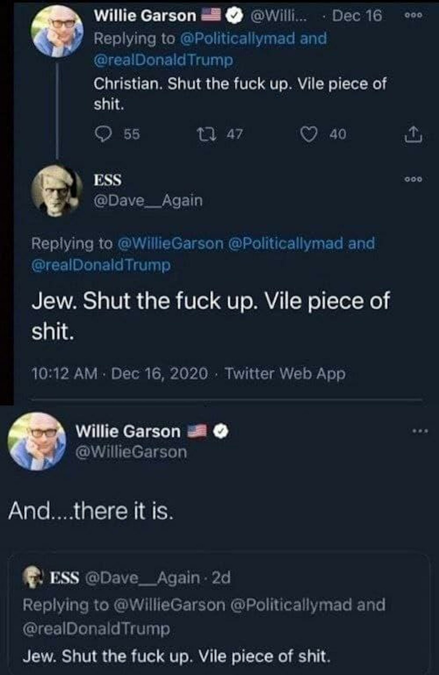
Task: Click the Twitter Web App source link
Action: pyautogui.click(x=285, y=374)
